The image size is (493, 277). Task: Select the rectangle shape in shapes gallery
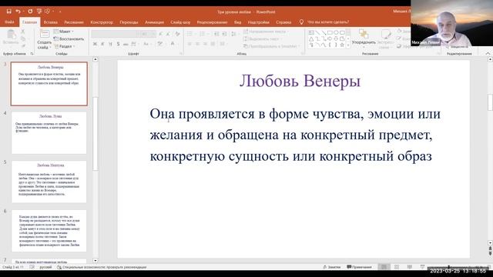[330, 32]
